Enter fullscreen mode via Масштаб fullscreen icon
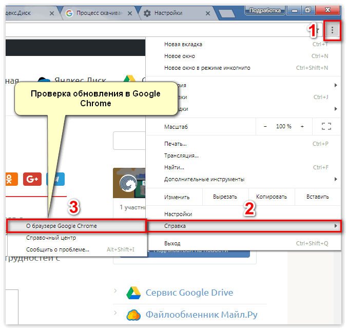The image size is (347, 330). tap(326, 126)
